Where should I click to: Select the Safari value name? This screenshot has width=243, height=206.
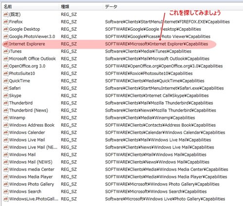click(x=15, y=88)
